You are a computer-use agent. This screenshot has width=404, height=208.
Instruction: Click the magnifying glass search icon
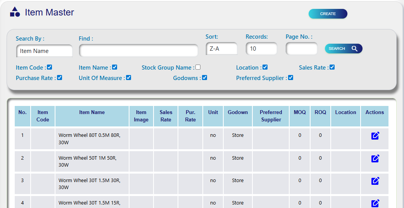(x=354, y=49)
